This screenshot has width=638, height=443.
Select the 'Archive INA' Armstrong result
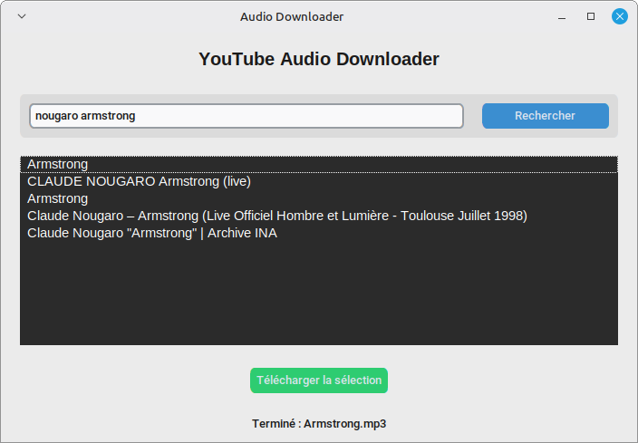coord(152,233)
